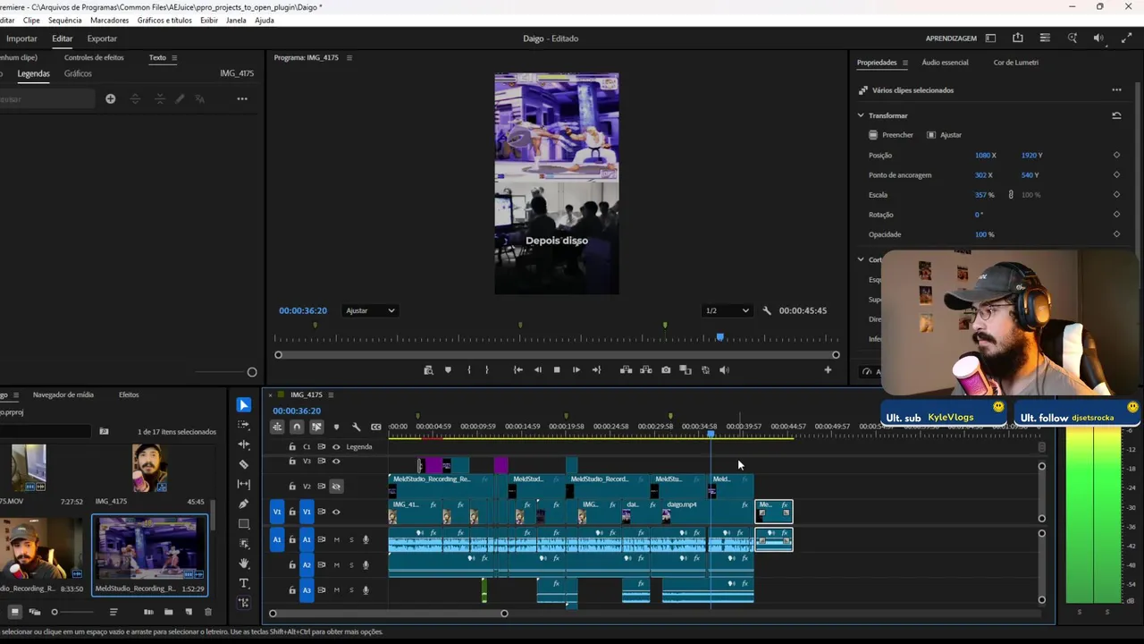1144x644 pixels.
Task: Click the program monitor playhead
Action: [x=719, y=337]
